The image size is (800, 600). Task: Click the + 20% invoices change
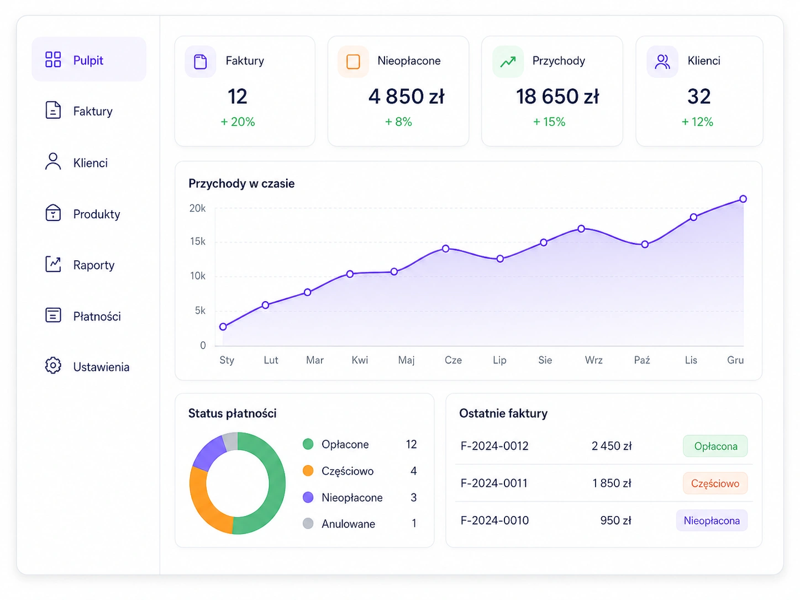click(x=238, y=122)
